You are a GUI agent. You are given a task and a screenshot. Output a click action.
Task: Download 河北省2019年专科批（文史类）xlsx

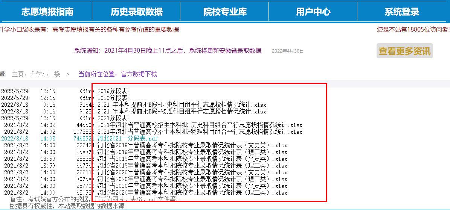(192, 145)
